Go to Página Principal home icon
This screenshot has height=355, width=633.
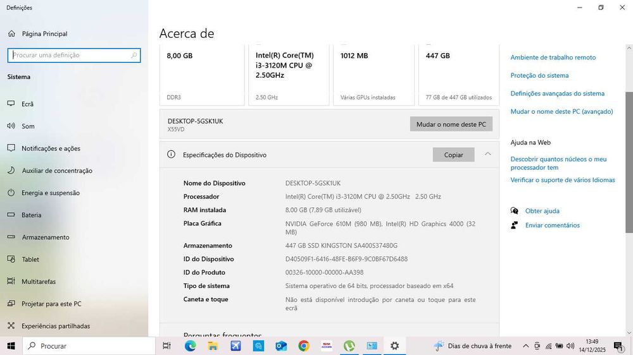pos(11,34)
